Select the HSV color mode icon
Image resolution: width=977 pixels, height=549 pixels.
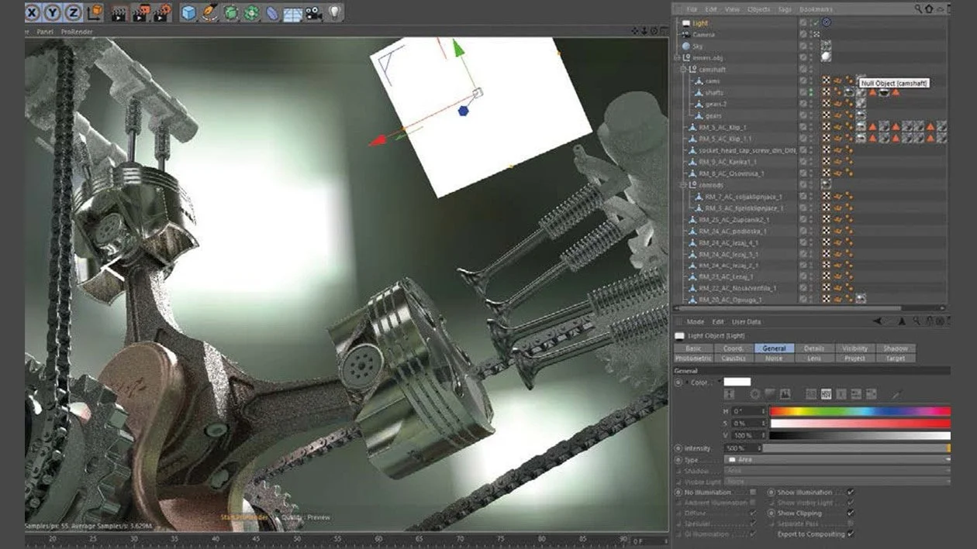tap(827, 393)
